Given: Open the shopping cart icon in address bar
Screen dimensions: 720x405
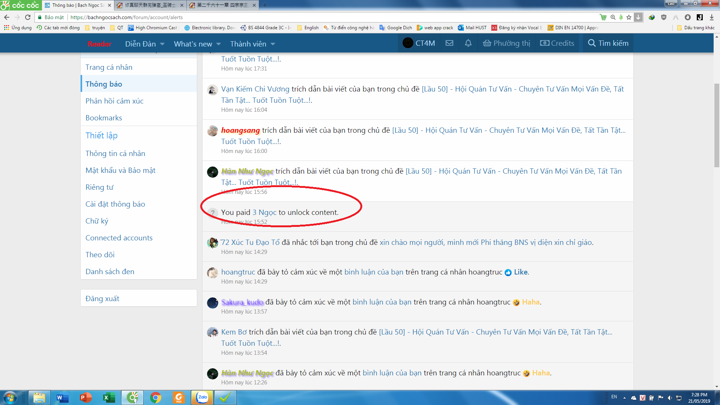Looking at the screenshot, I should (x=603, y=17).
